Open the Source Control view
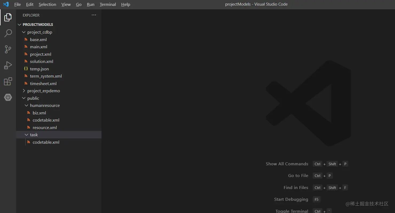The height and width of the screenshot is (213, 395). pos(8,49)
